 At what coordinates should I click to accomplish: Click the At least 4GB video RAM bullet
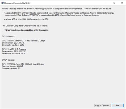(27, 19)
